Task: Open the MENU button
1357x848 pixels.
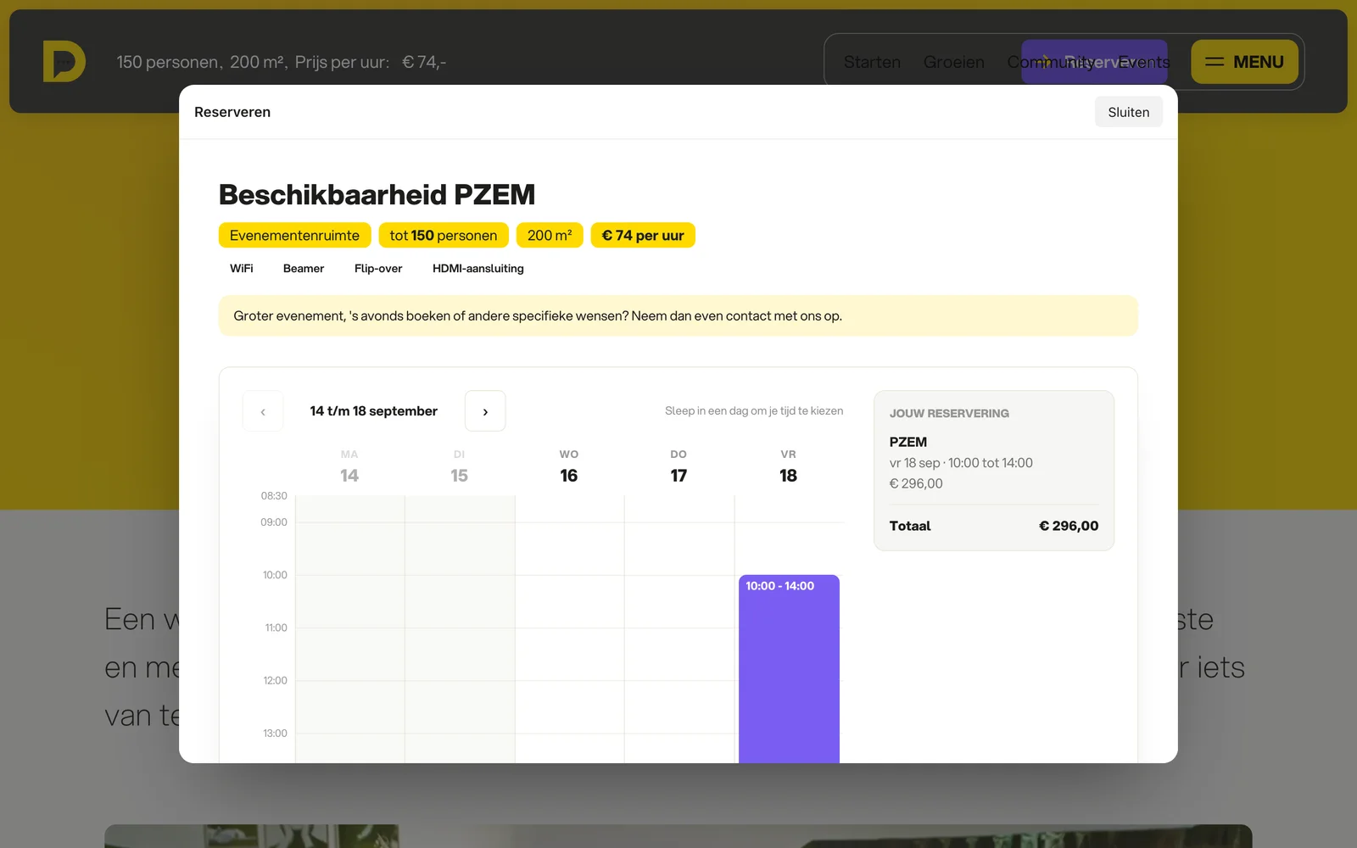Action: [1244, 62]
